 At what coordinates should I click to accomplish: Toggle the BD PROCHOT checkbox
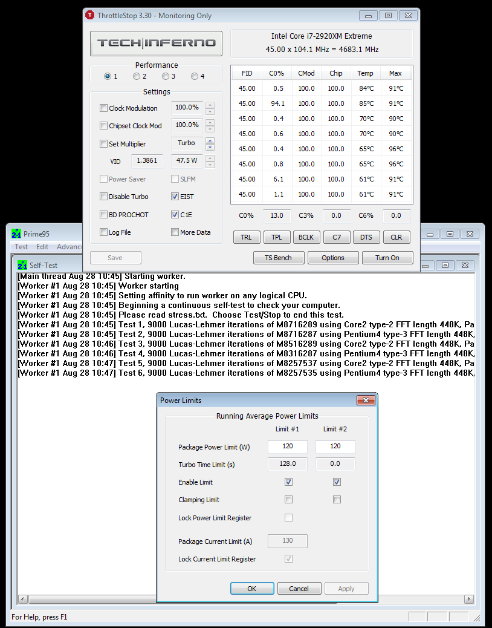103,215
